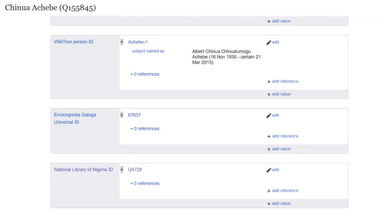Click plus icon of add value in WikiTree section
This screenshot has height=215, width=386.
269,94
